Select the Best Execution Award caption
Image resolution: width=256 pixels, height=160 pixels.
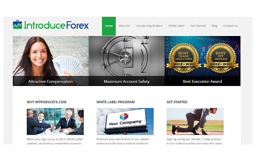coord(202,81)
